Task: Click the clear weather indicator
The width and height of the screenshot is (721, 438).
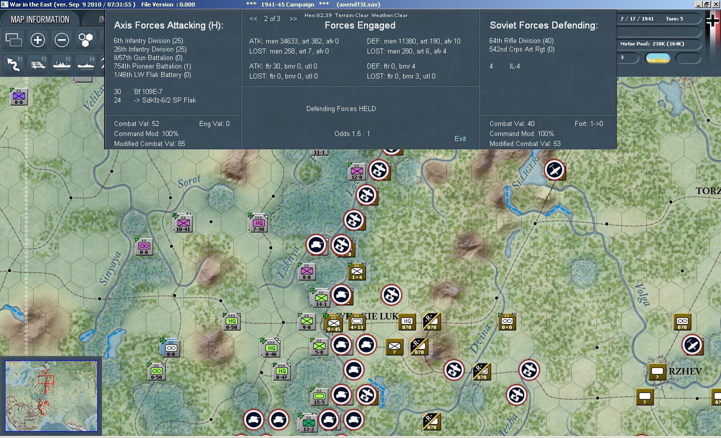Action: (x=657, y=58)
